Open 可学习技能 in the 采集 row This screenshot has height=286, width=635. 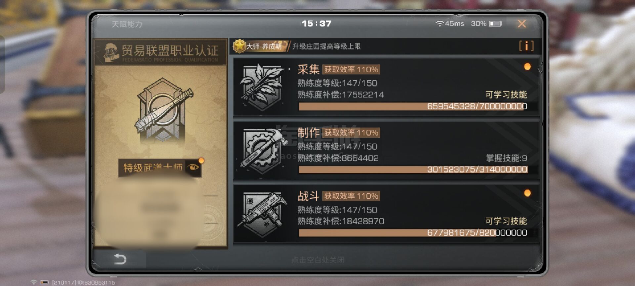(x=506, y=95)
